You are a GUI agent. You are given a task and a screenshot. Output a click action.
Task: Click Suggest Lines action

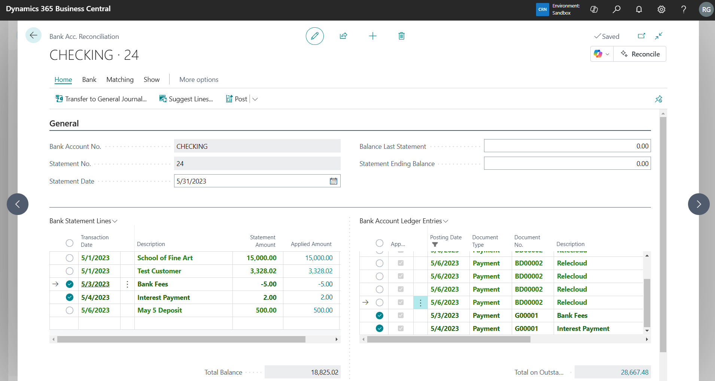[186, 99]
